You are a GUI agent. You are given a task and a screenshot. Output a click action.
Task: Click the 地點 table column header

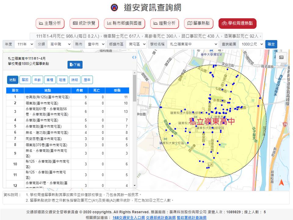[48, 90]
